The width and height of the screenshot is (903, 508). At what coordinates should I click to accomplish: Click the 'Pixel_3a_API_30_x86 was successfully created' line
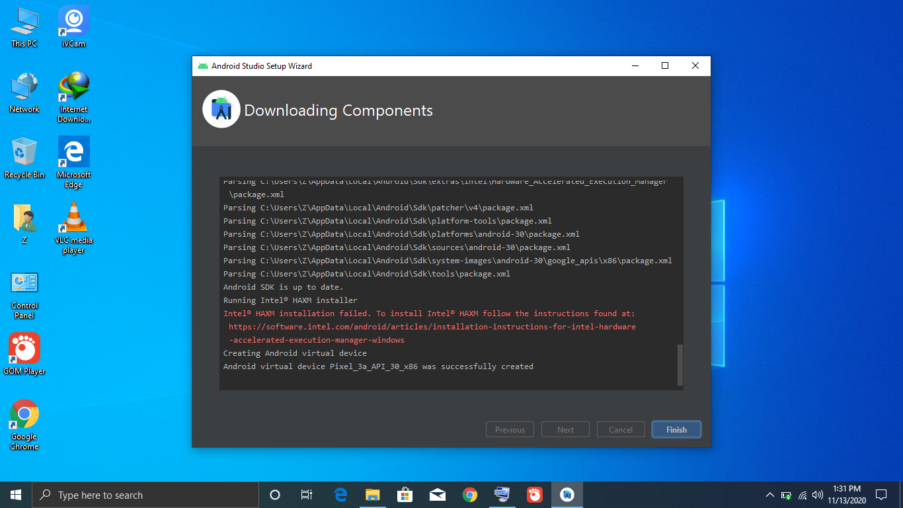[378, 366]
